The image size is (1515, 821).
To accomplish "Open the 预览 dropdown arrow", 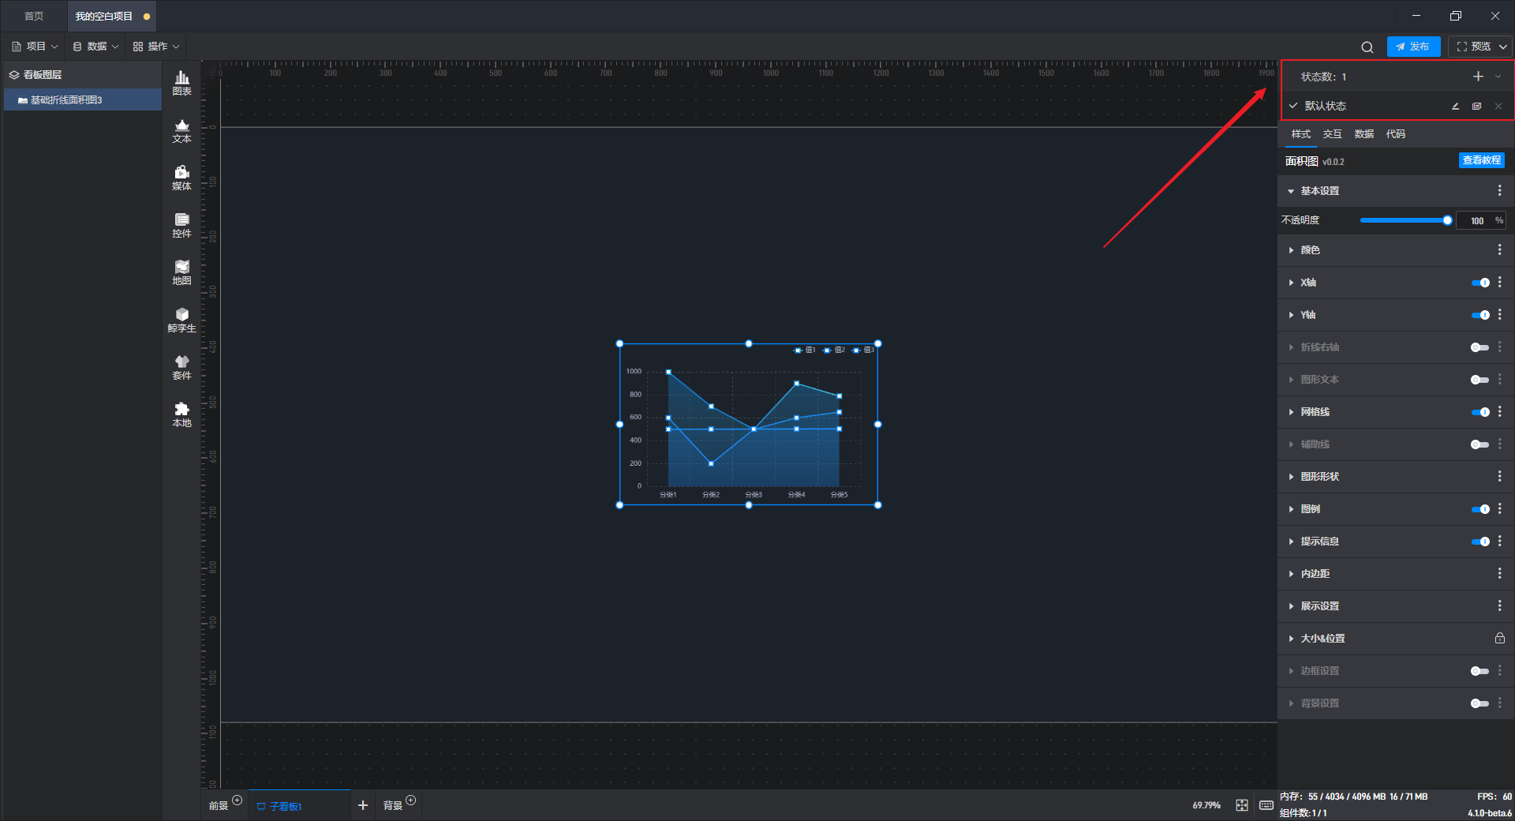I will coord(1503,47).
